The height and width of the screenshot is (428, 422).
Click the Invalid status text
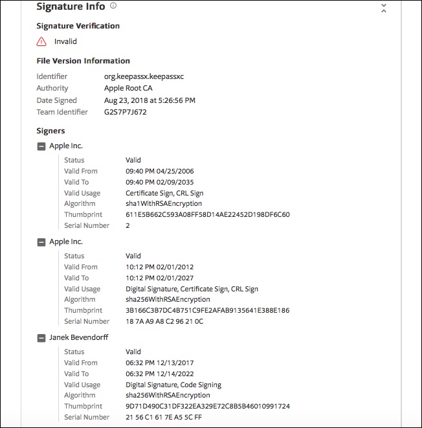[65, 41]
